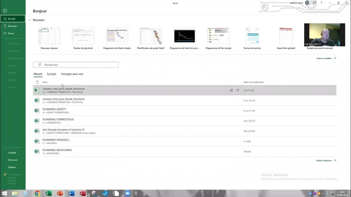The image size is (351, 197).
Task: Open the Compte page
Action: 13,153
